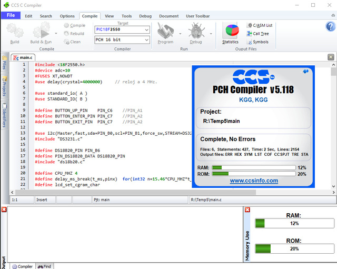Open the View ribbon tab
This screenshot has width=337, height=269.
[109, 16]
